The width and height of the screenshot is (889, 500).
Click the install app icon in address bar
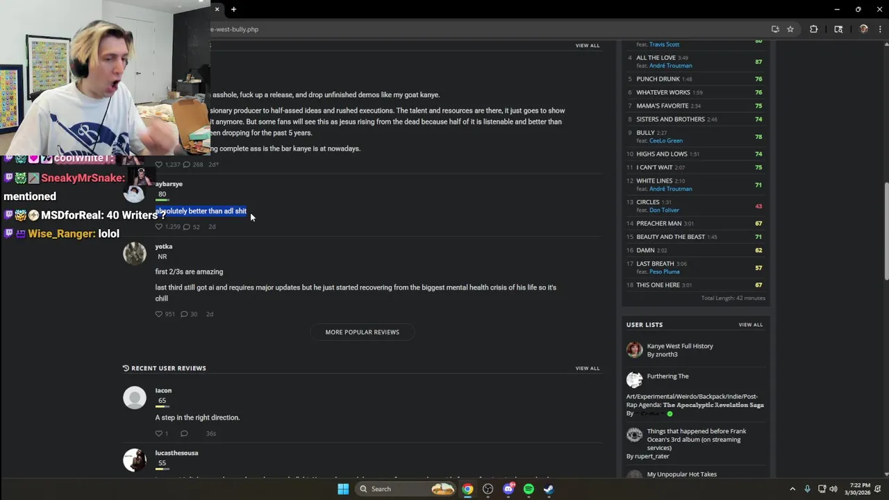point(775,29)
